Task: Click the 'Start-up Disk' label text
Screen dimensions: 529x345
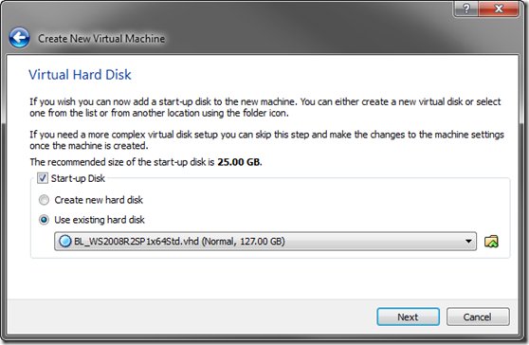Action: coord(78,178)
